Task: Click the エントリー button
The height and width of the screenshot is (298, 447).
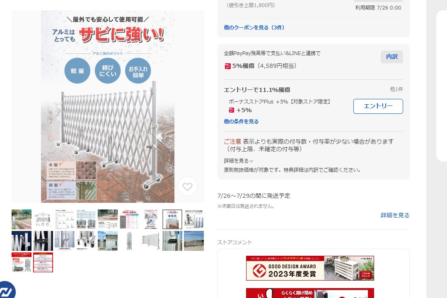Action: point(378,106)
